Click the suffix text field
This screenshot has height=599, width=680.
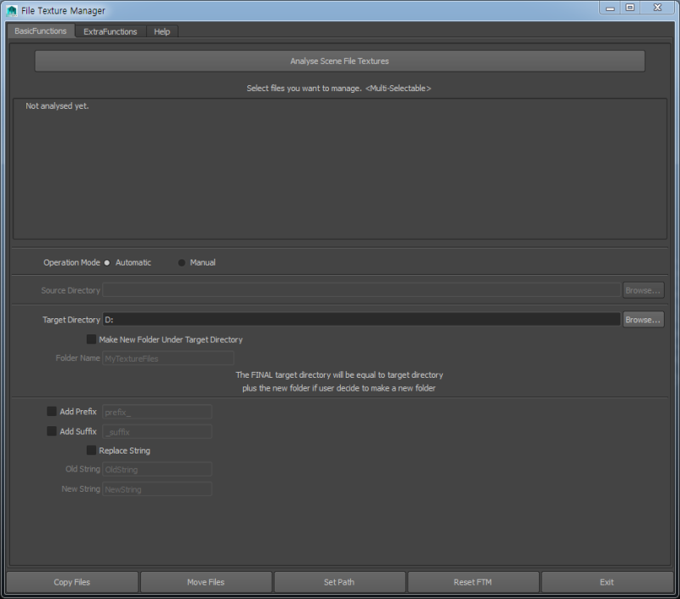(157, 432)
